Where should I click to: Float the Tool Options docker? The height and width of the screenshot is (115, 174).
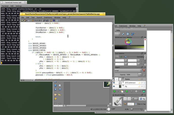(142, 53)
